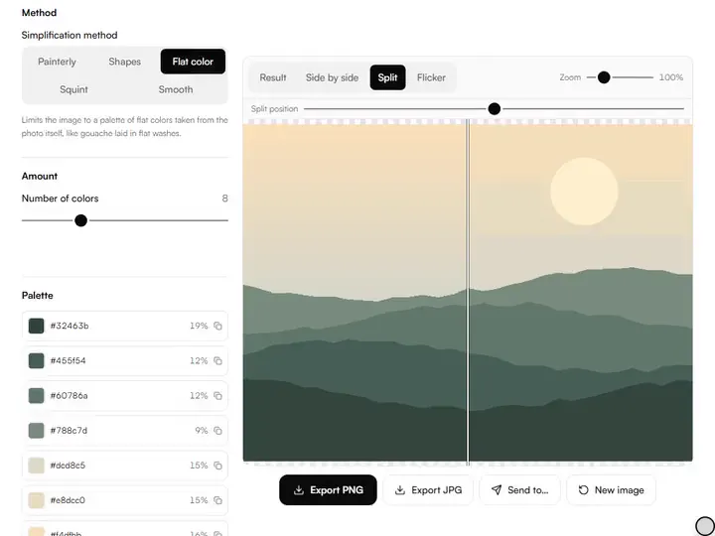Click the #e8dcc0 color swatch

36,500
